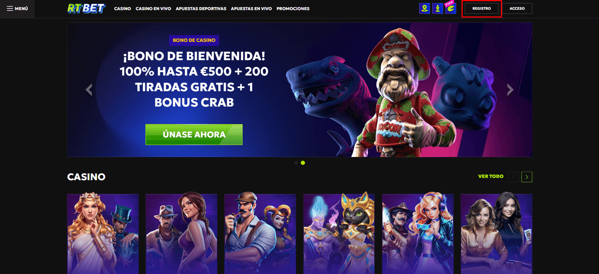599x274 pixels.
Task: Select the second green banner dot
Action: point(303,163)
